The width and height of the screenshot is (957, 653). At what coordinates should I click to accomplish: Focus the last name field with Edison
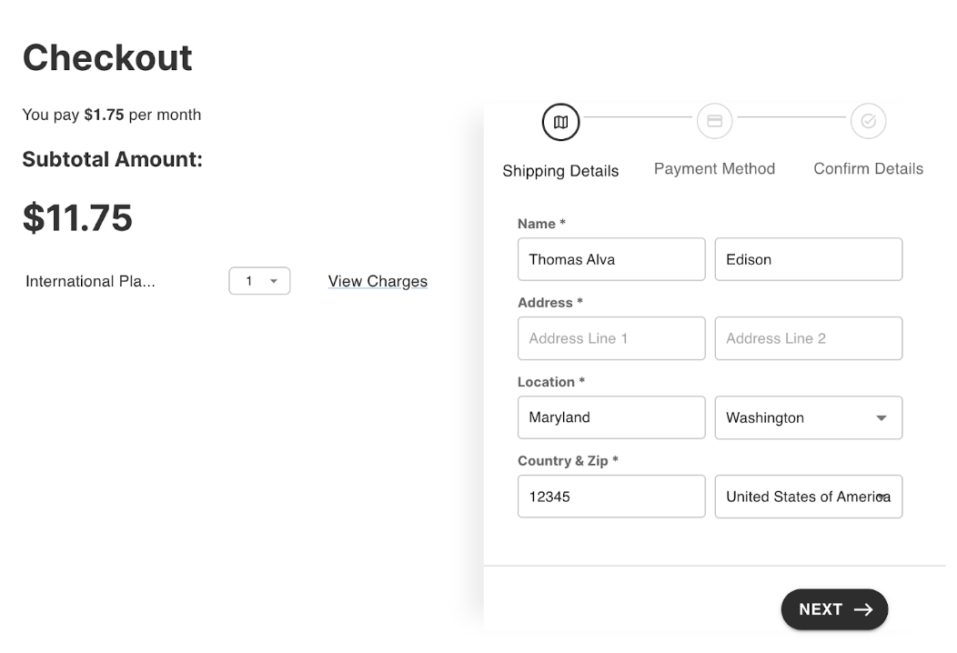[808, 259]
